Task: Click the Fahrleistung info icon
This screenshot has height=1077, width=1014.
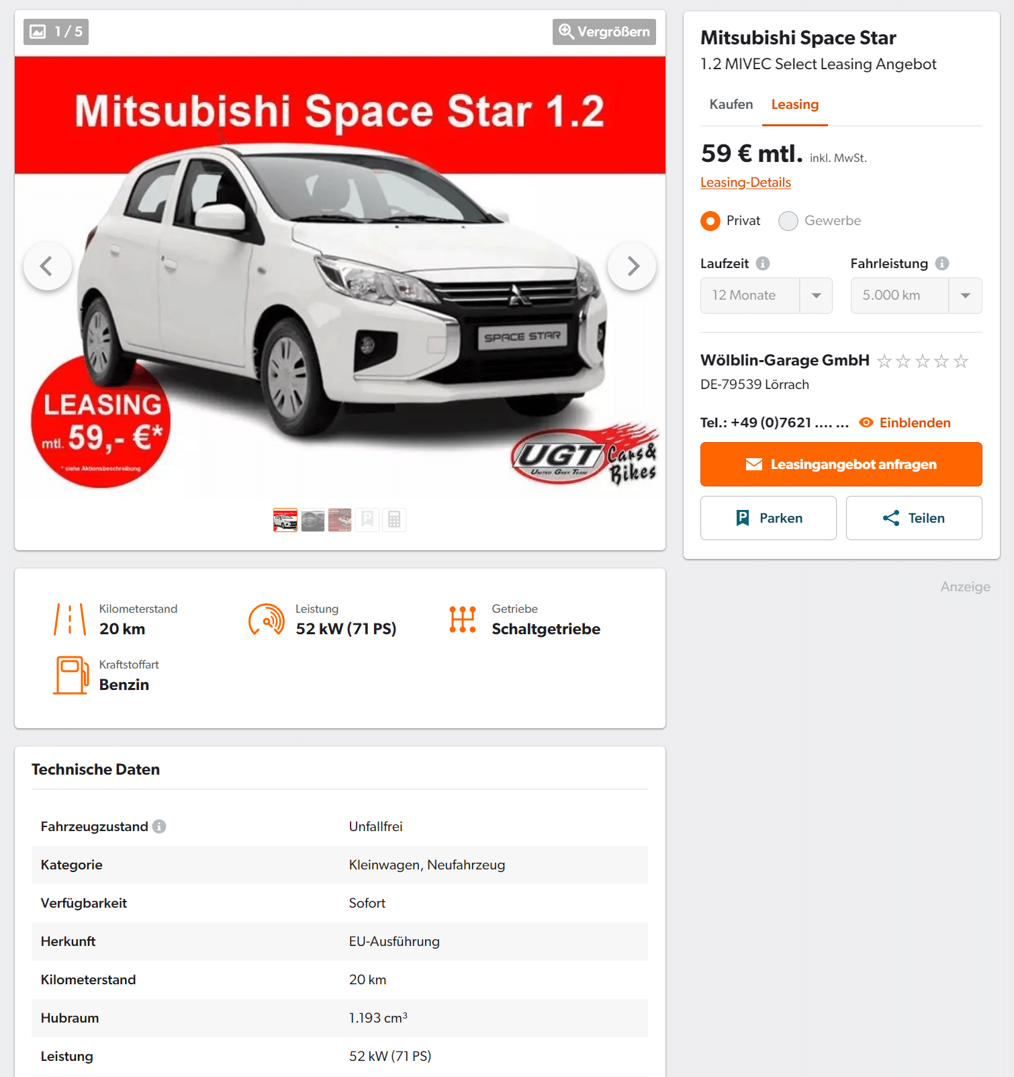Action: coord(942,263)
